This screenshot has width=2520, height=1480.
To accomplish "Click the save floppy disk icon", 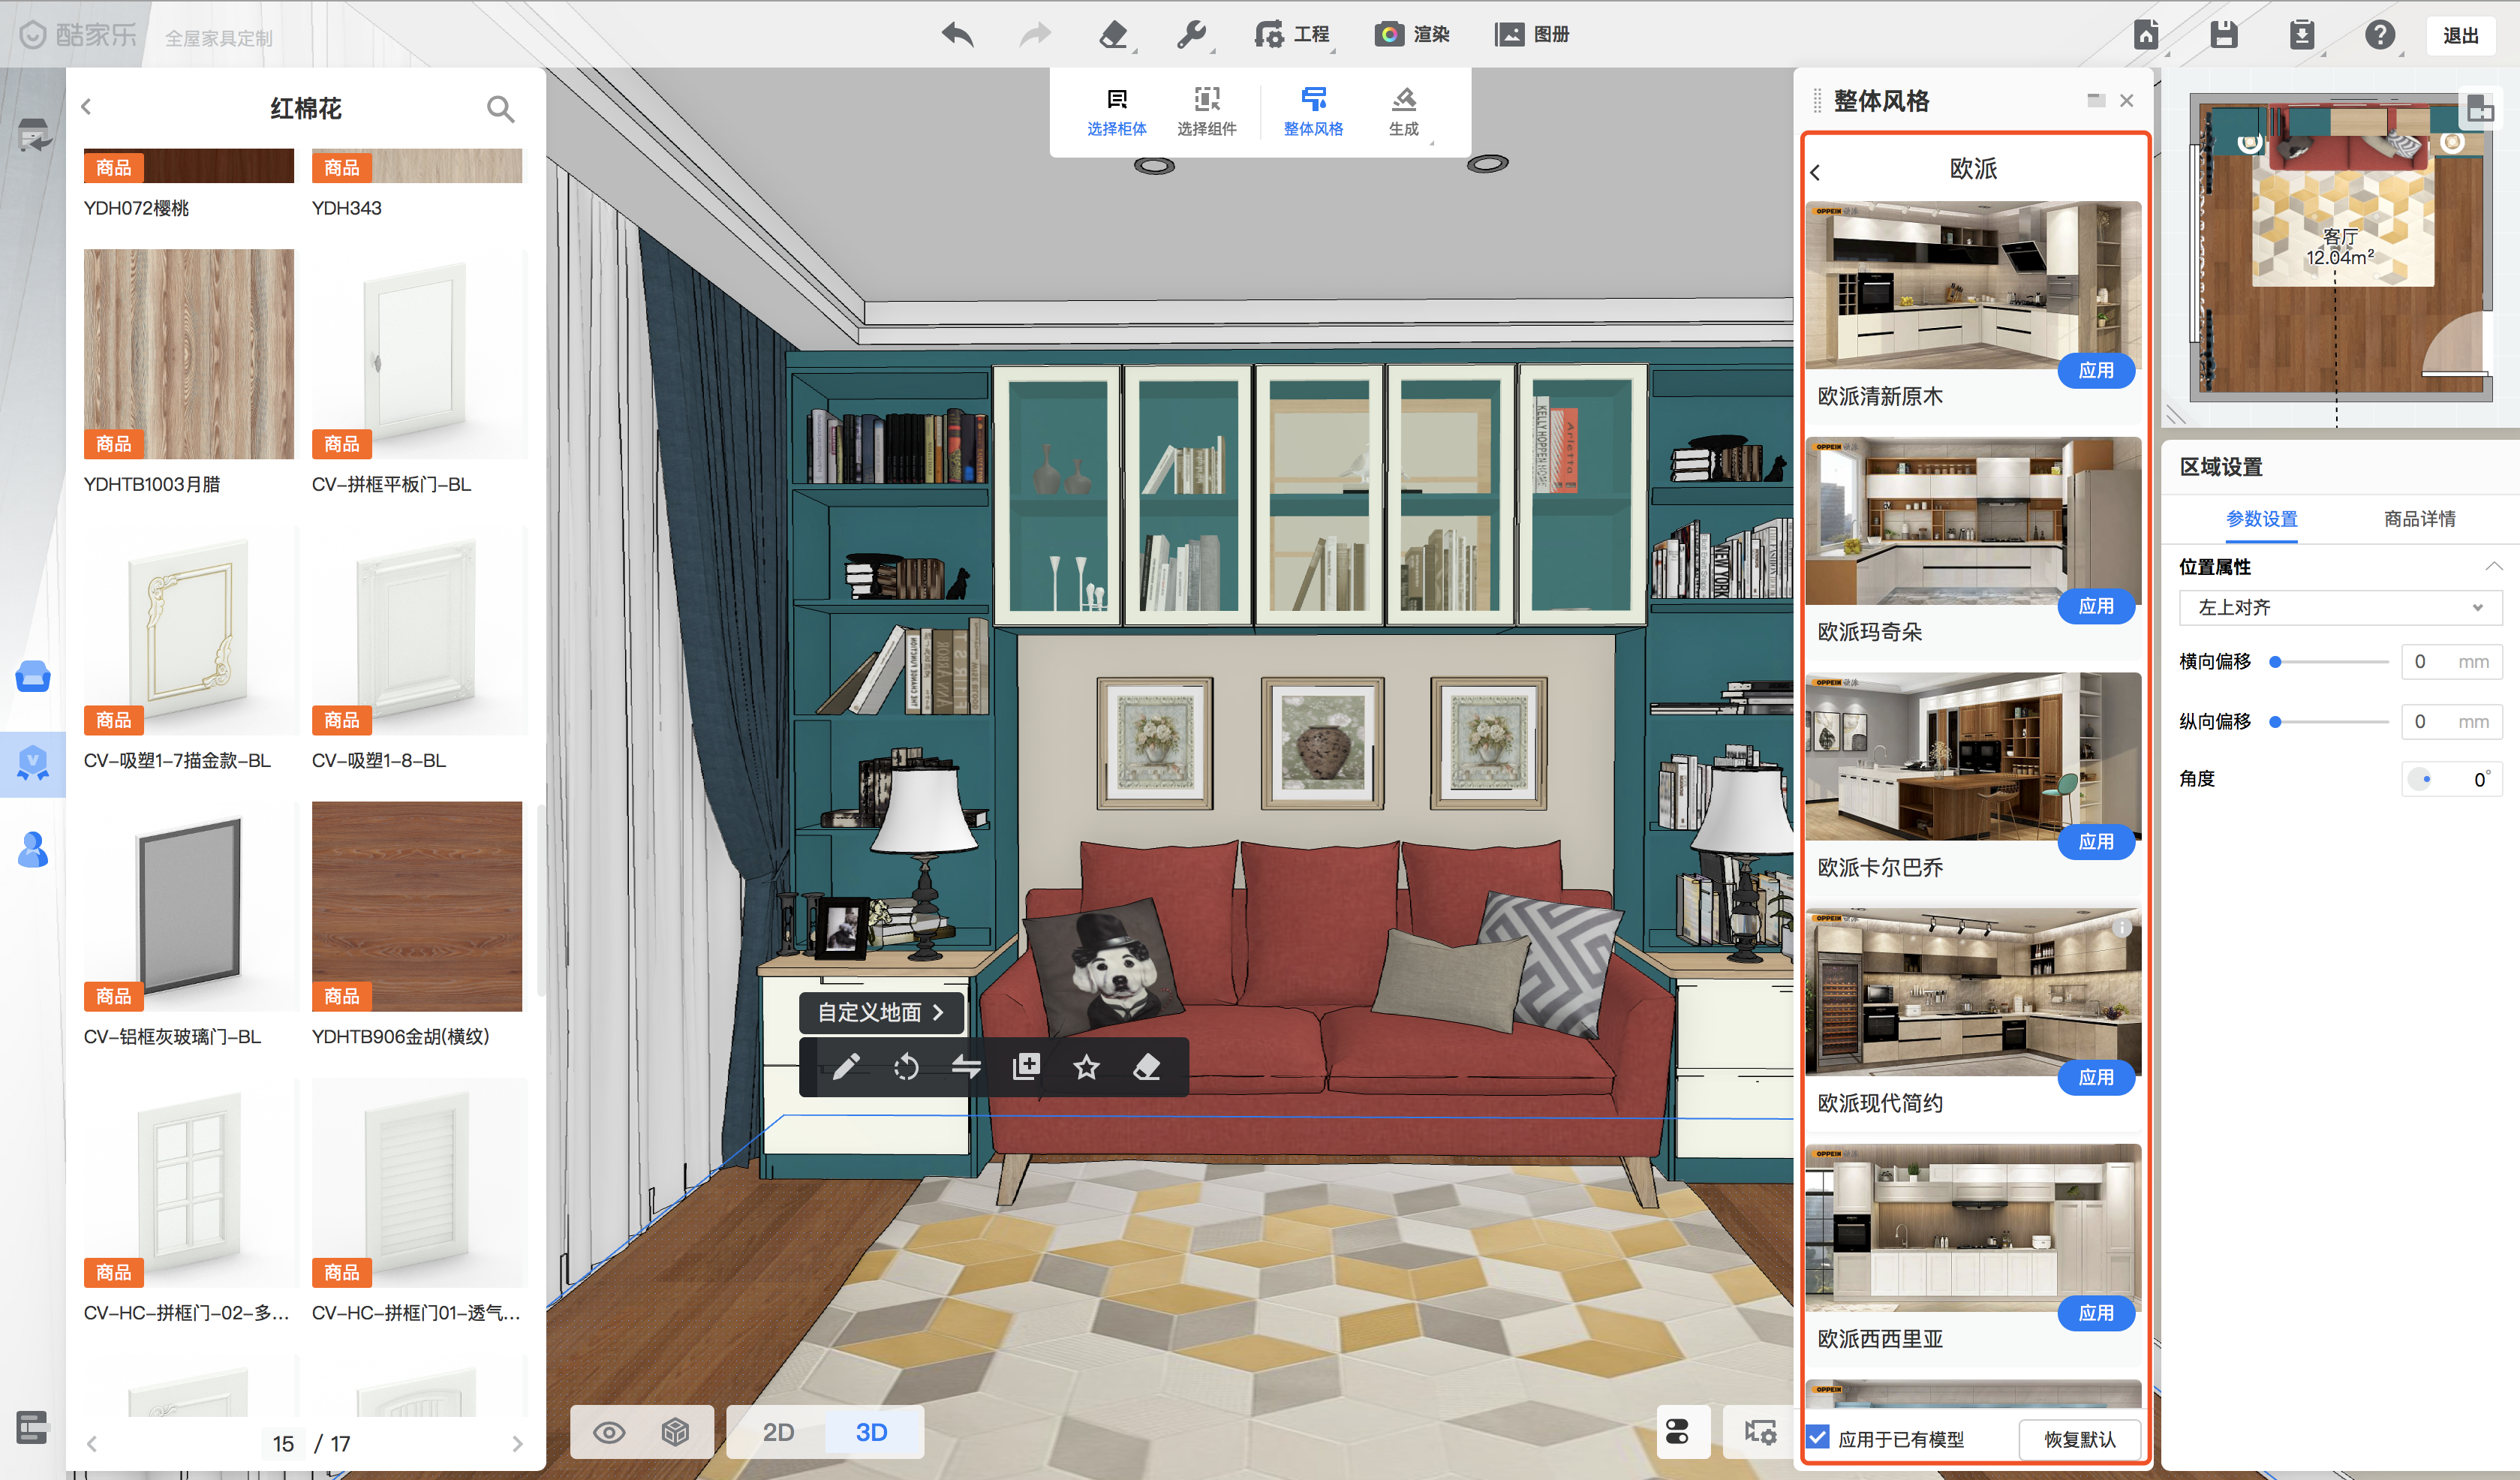I will 2223,35.
